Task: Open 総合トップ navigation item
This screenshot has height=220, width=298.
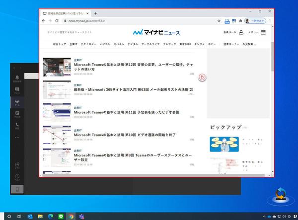Action: pos(60,44)
